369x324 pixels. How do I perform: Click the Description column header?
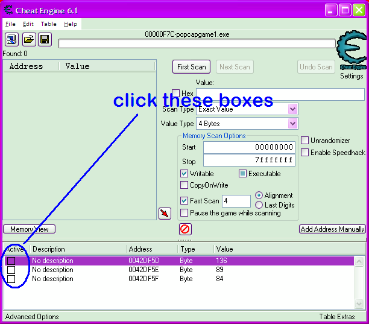tap(78, 249)
